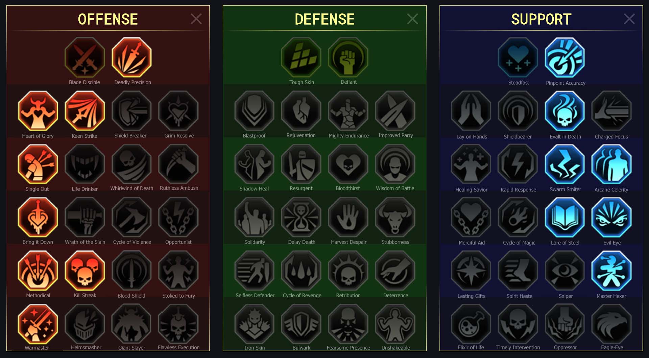Viewport: 649px width, 358px height.
Task: Choose the Helmsmasher mastery icon
Action: 85,324
